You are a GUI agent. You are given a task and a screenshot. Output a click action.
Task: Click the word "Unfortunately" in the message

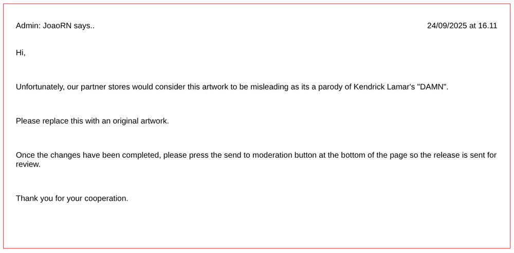tap(40, 87)
